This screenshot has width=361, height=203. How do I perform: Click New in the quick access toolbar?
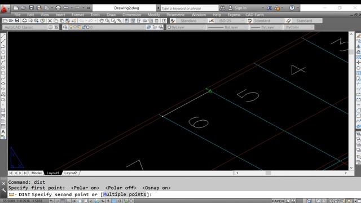pos(16,8)
